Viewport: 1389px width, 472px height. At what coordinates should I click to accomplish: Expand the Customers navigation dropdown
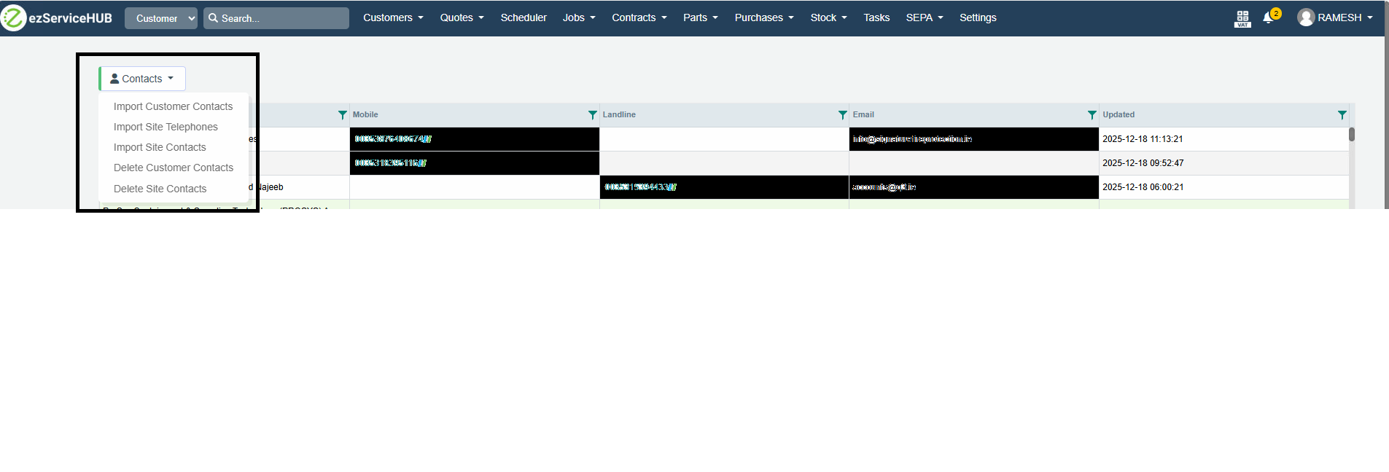click(393, 17)
